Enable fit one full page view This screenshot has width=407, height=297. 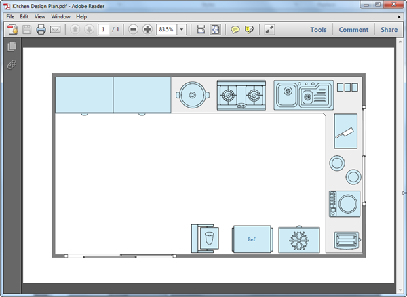pyautogui.click(x=215, y=30)
